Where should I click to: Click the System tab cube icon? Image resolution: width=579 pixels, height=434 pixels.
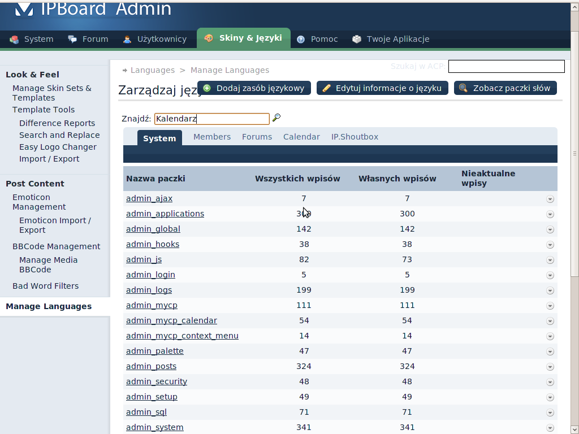14,40
